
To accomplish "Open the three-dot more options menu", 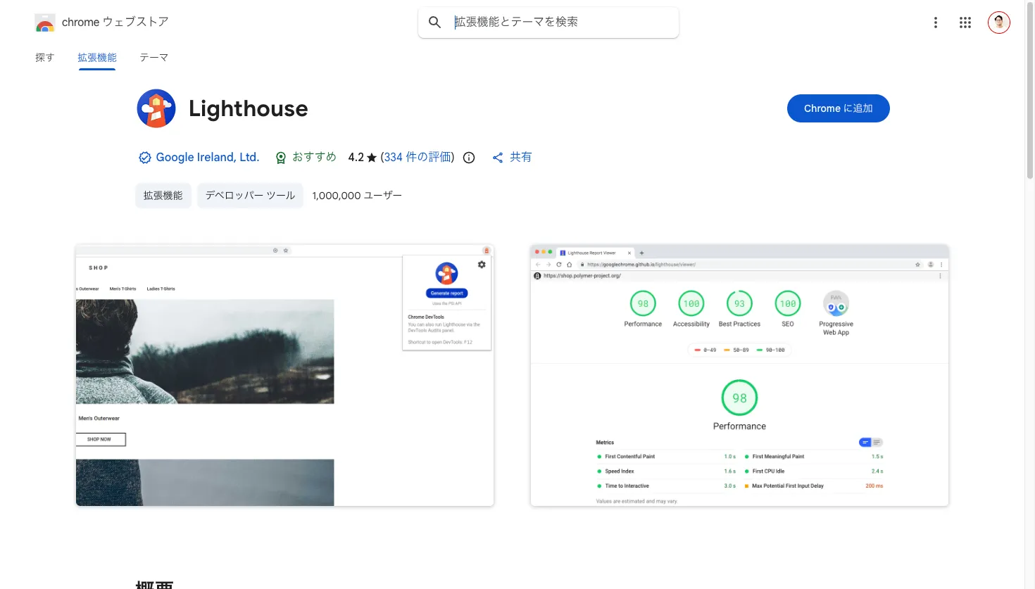I will pyautogui.click(x=936, y=23).
